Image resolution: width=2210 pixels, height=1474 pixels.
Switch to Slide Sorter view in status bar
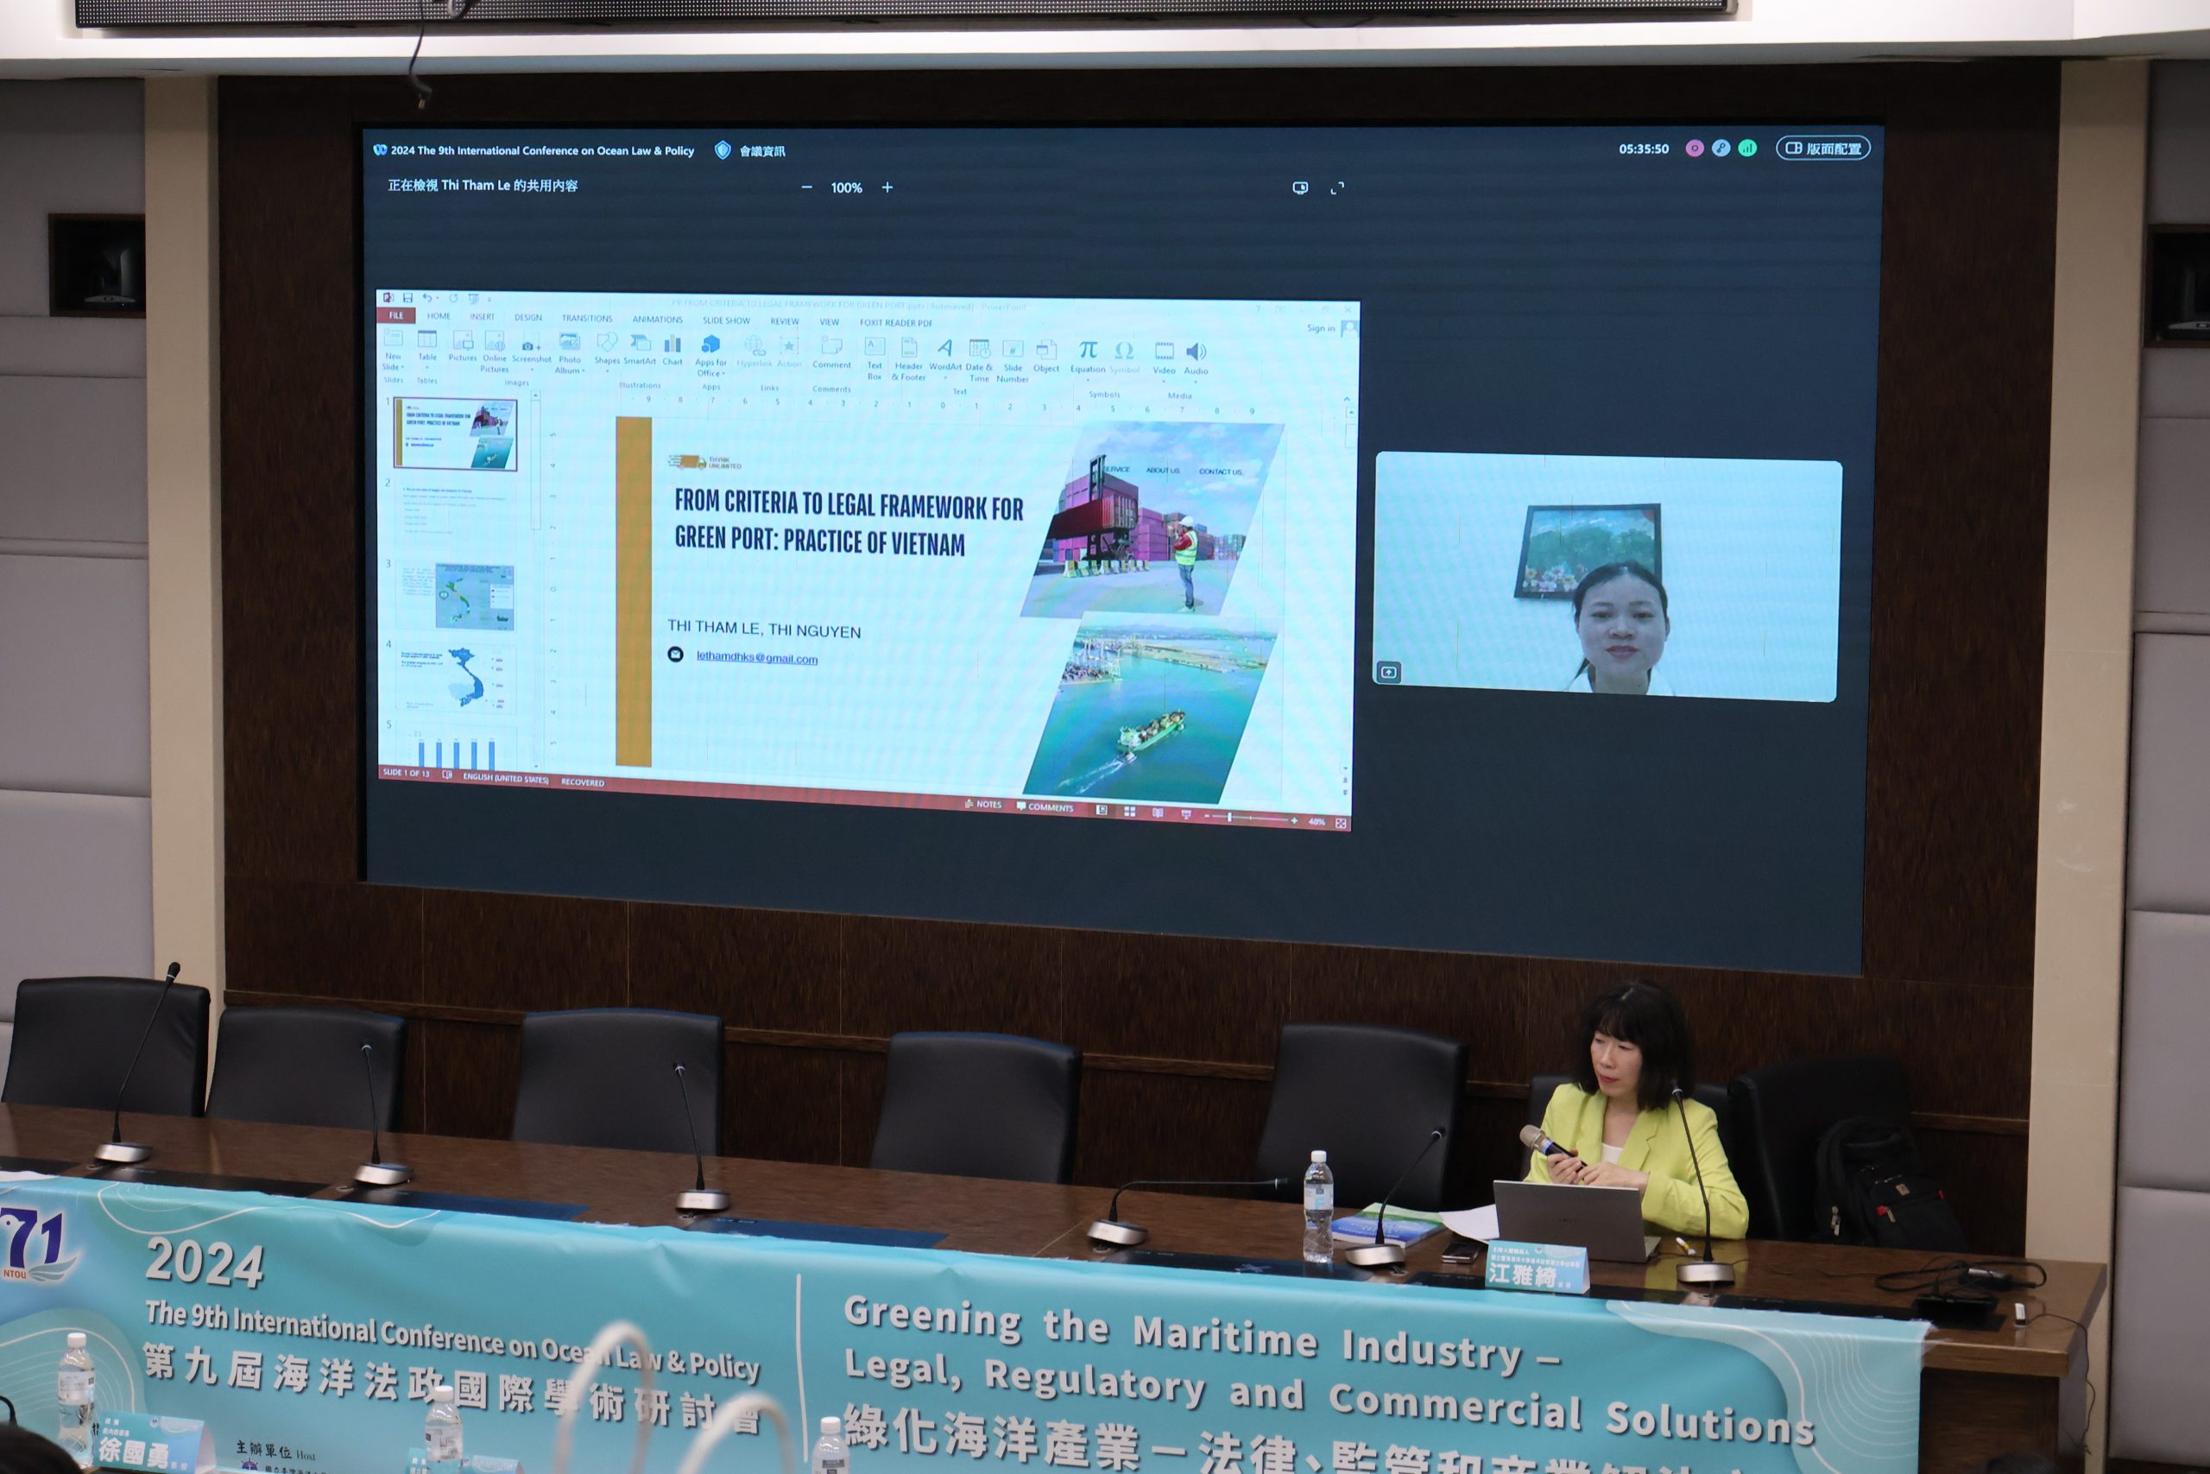click(1129, 813)
